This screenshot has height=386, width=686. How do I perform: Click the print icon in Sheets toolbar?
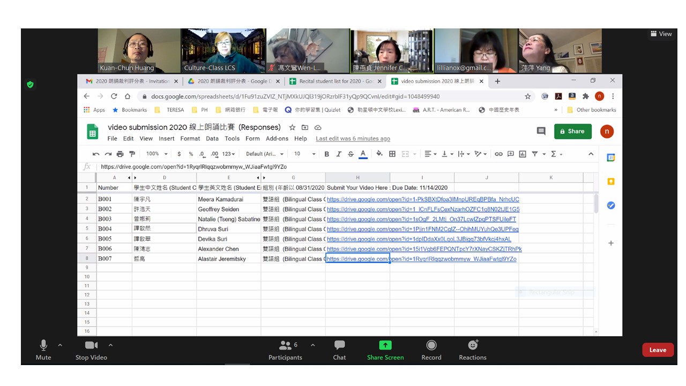tap(120, 154)
